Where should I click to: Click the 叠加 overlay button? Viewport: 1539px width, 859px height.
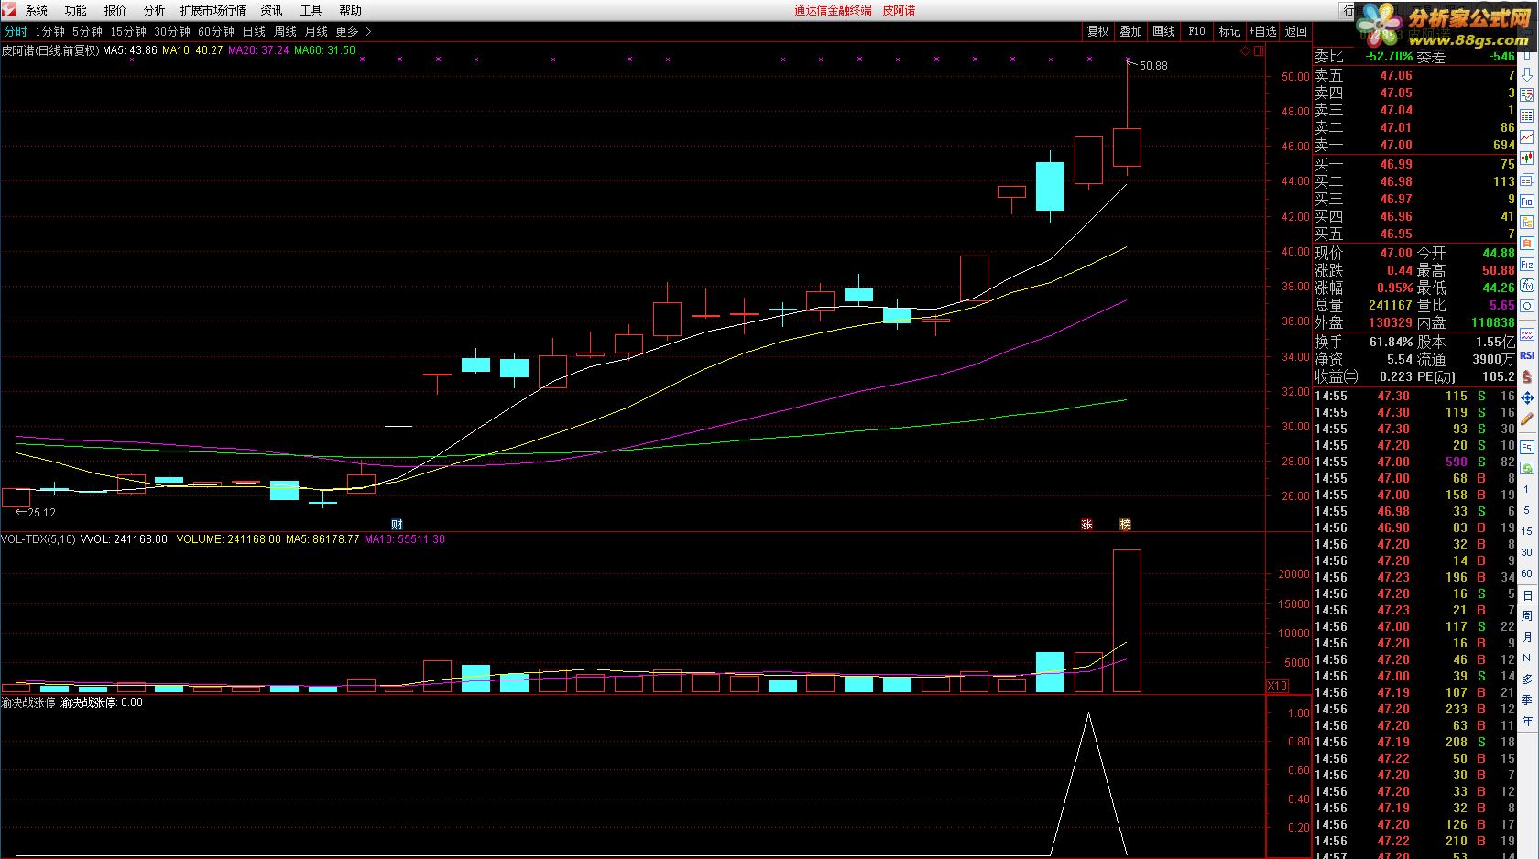pos(1130,31)
